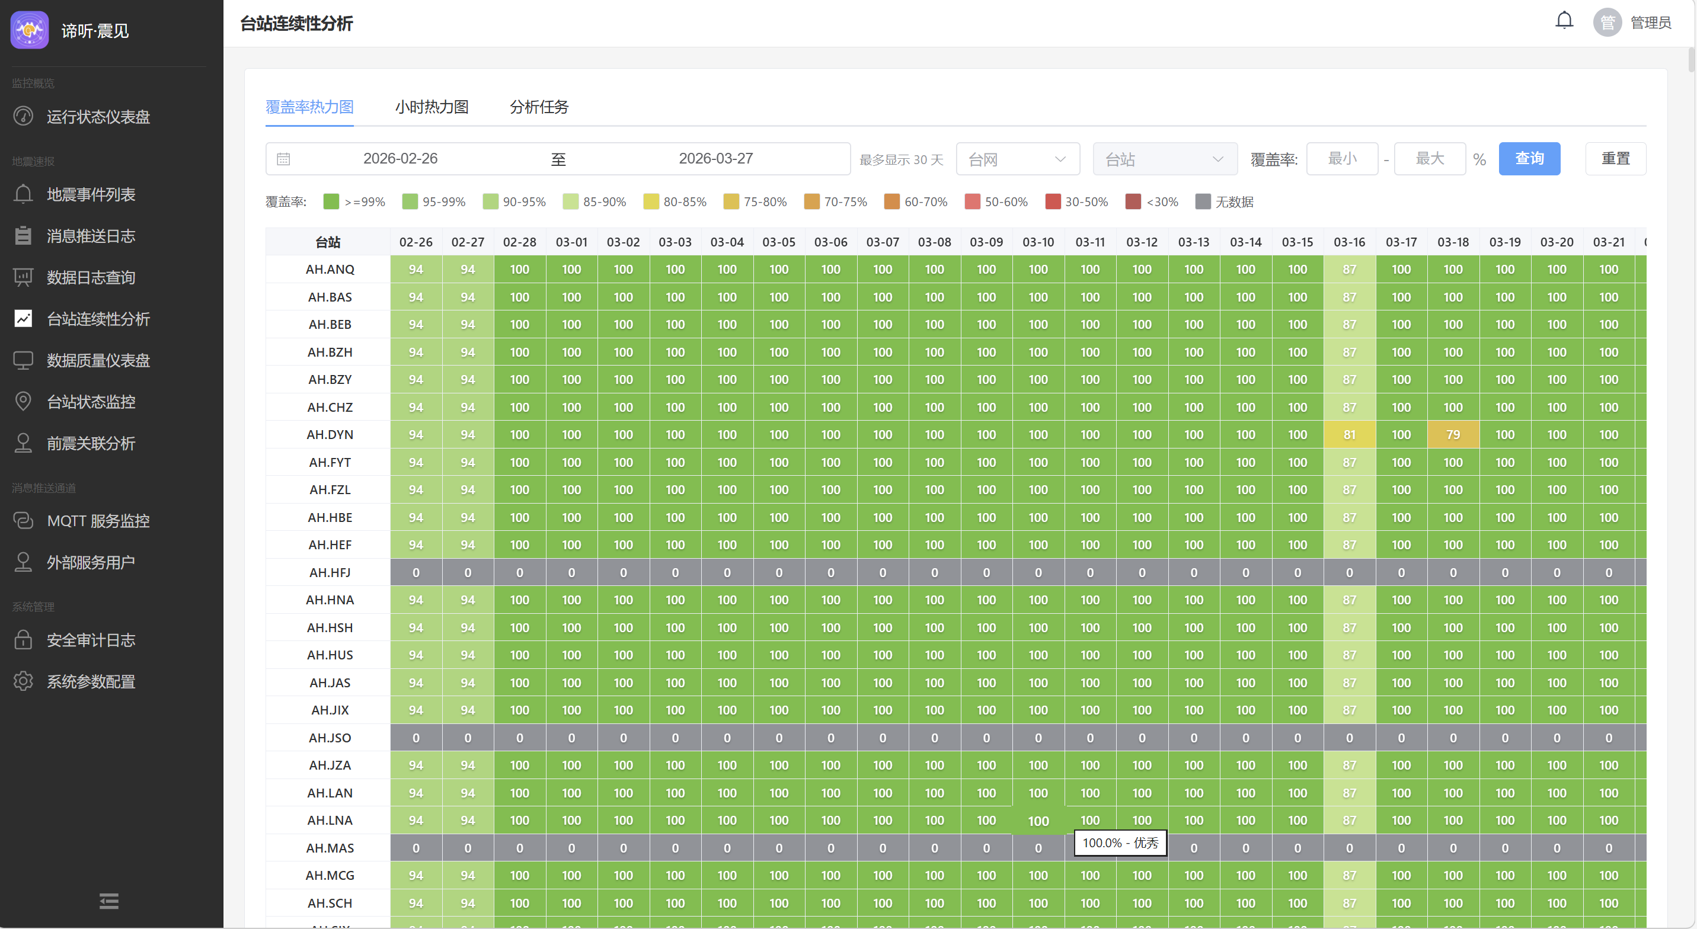Open MQTT 服务监控 sidebar icon
The width and height of the screenshot is (1697, 929).
(23, 521)
